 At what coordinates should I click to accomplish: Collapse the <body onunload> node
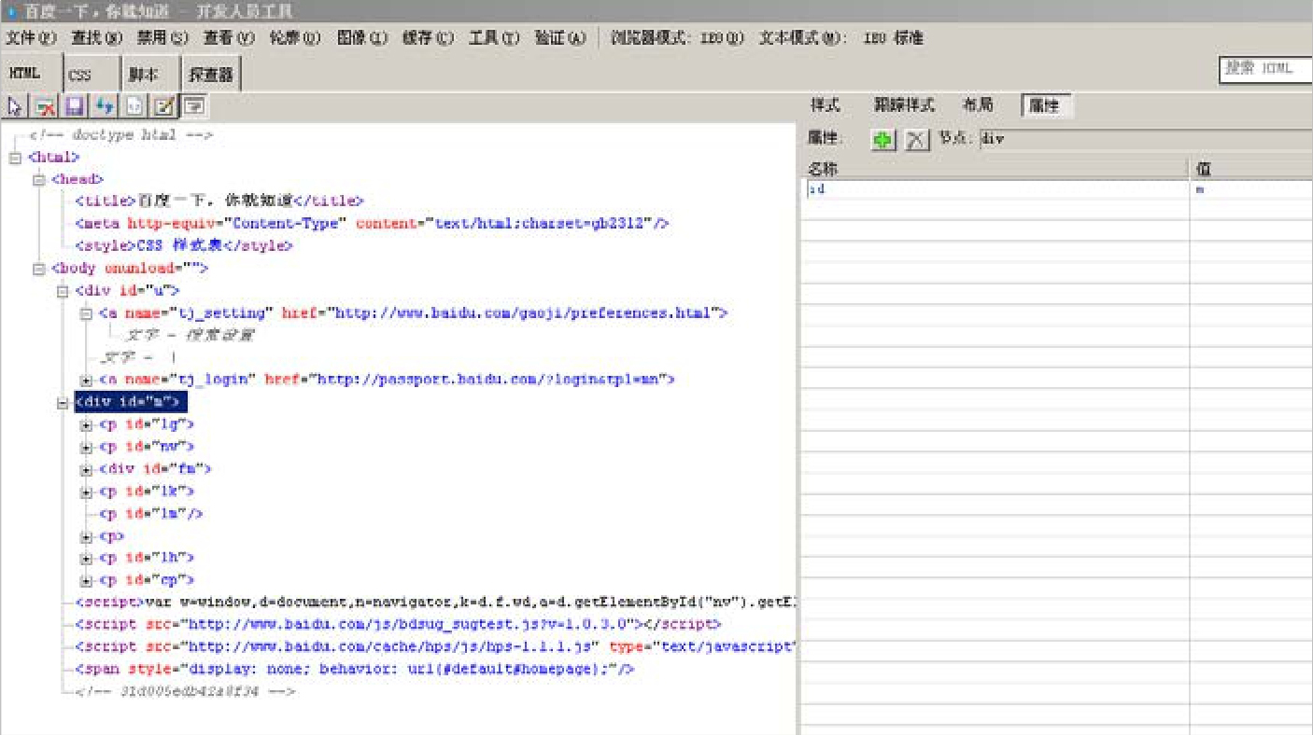(38, 269)
